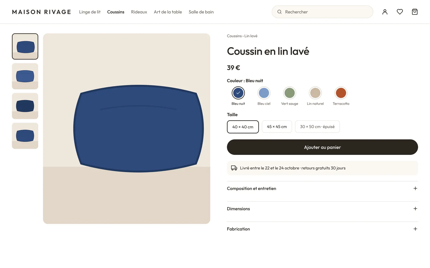
Task: Open the Rideaux menu item
Action: pos(139,12)
